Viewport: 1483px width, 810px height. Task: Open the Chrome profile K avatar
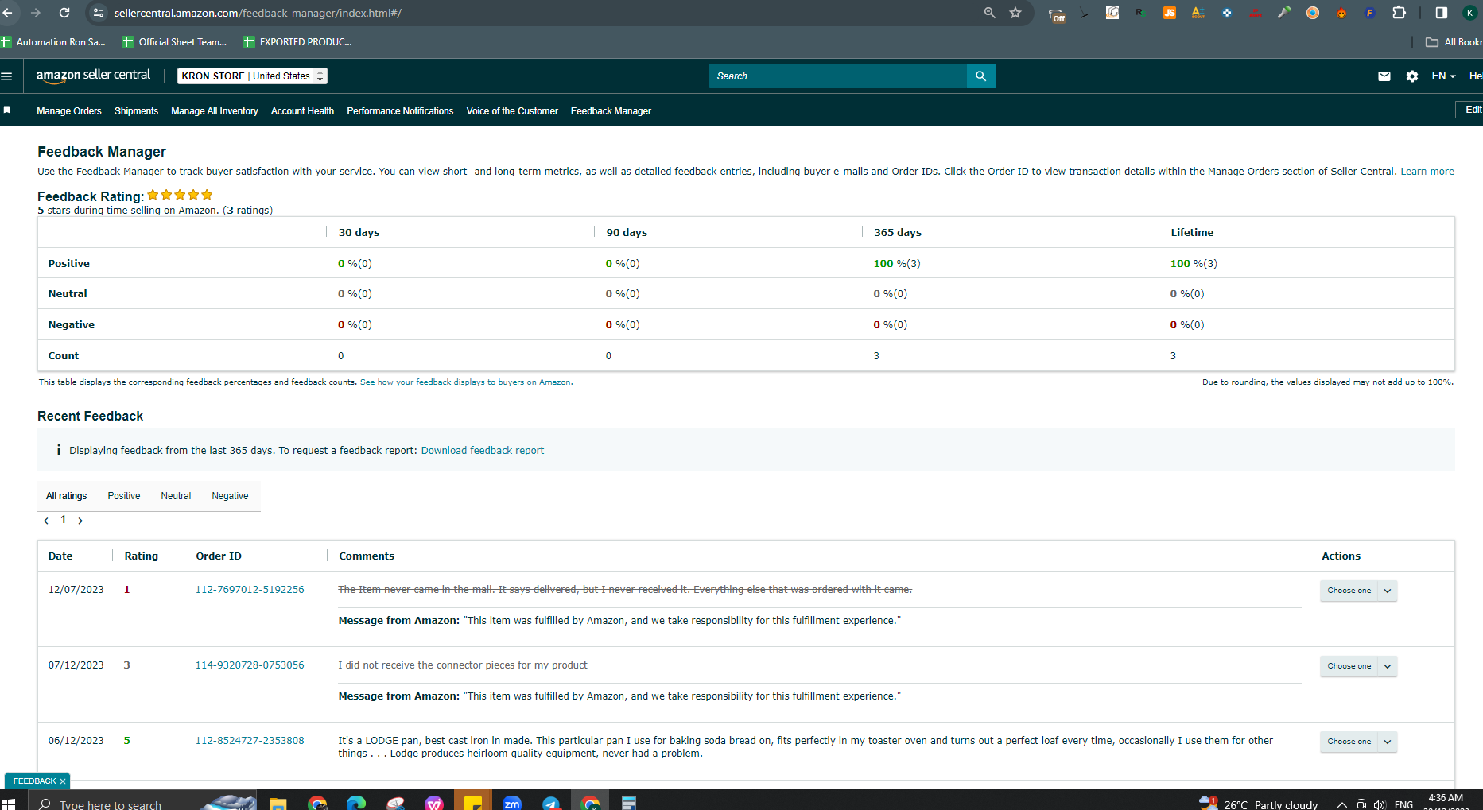(1470, 13)
